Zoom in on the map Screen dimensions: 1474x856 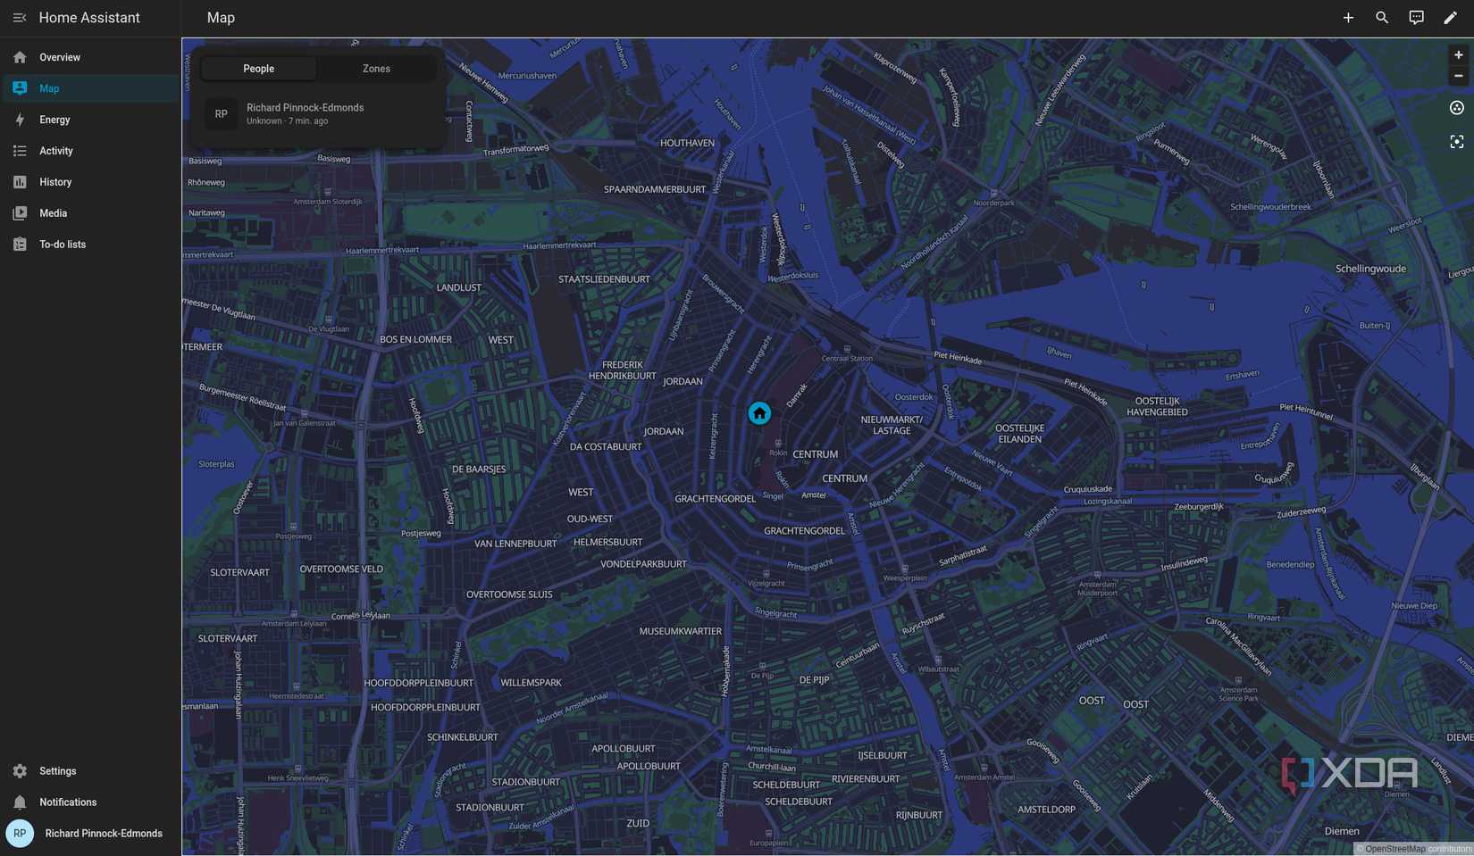pyautogui.click(x=1458, y=55)
